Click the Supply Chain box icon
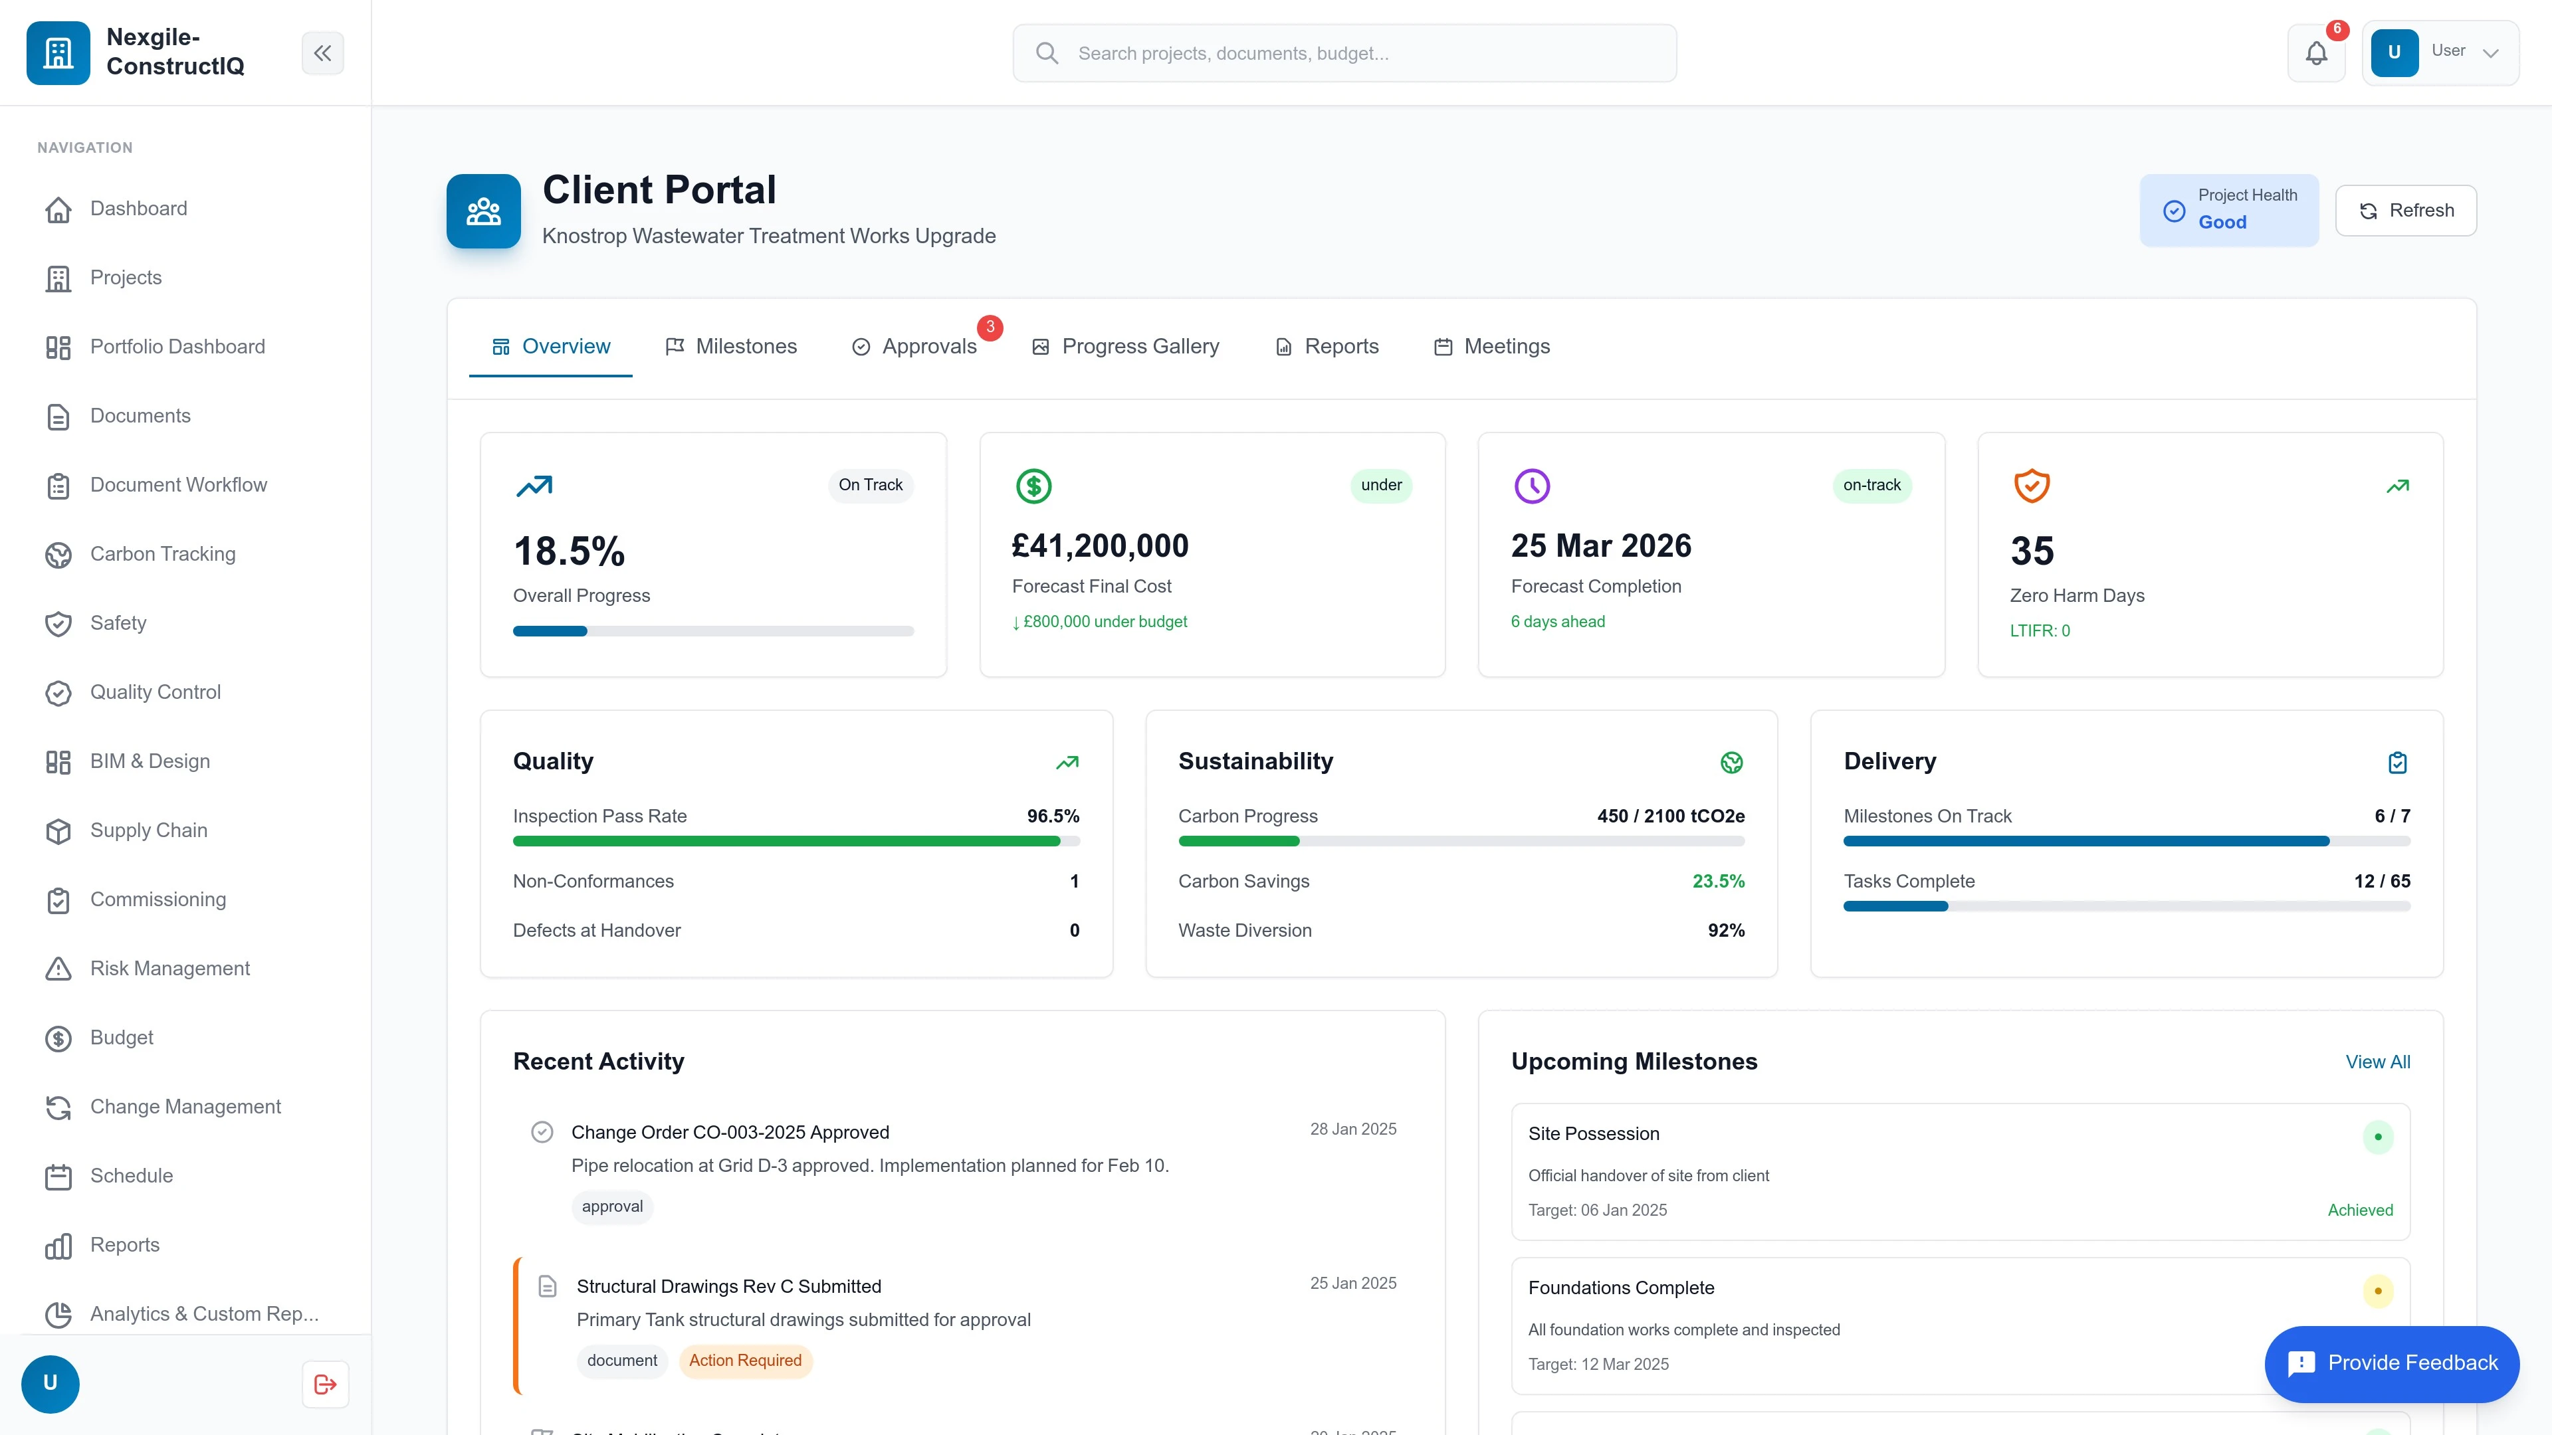The width and height of the screenshot is (2552, 1435). coord(58,831)
